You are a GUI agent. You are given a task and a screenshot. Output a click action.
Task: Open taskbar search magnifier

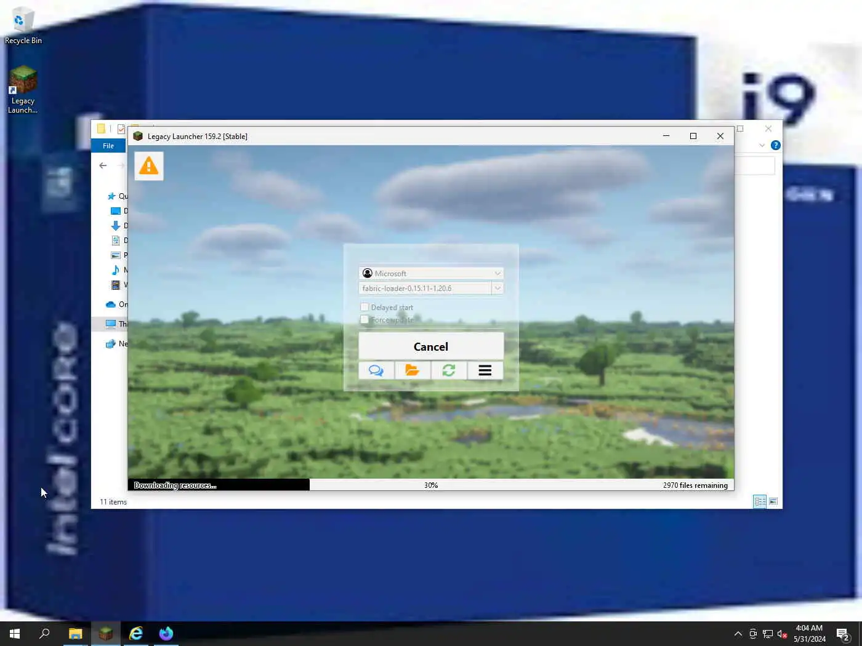44,633
